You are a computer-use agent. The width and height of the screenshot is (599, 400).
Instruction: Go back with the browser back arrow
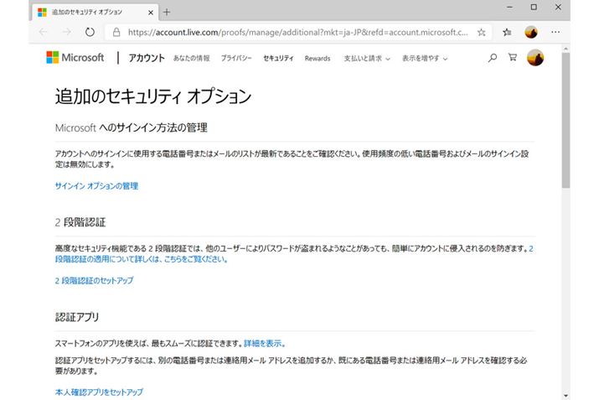43,32
